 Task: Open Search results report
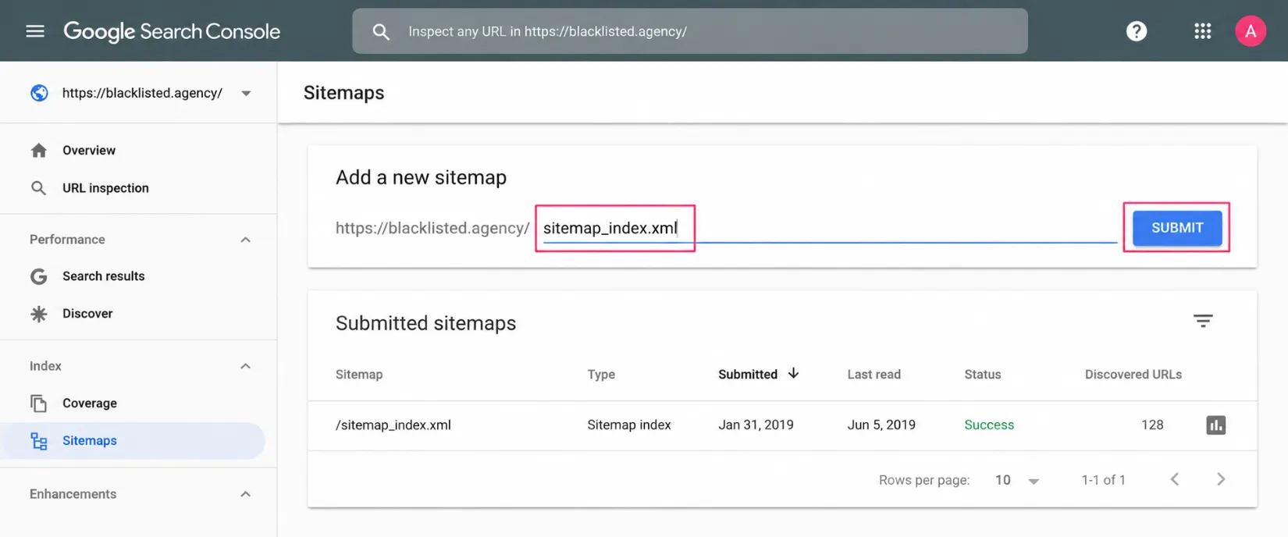point(103,276)
